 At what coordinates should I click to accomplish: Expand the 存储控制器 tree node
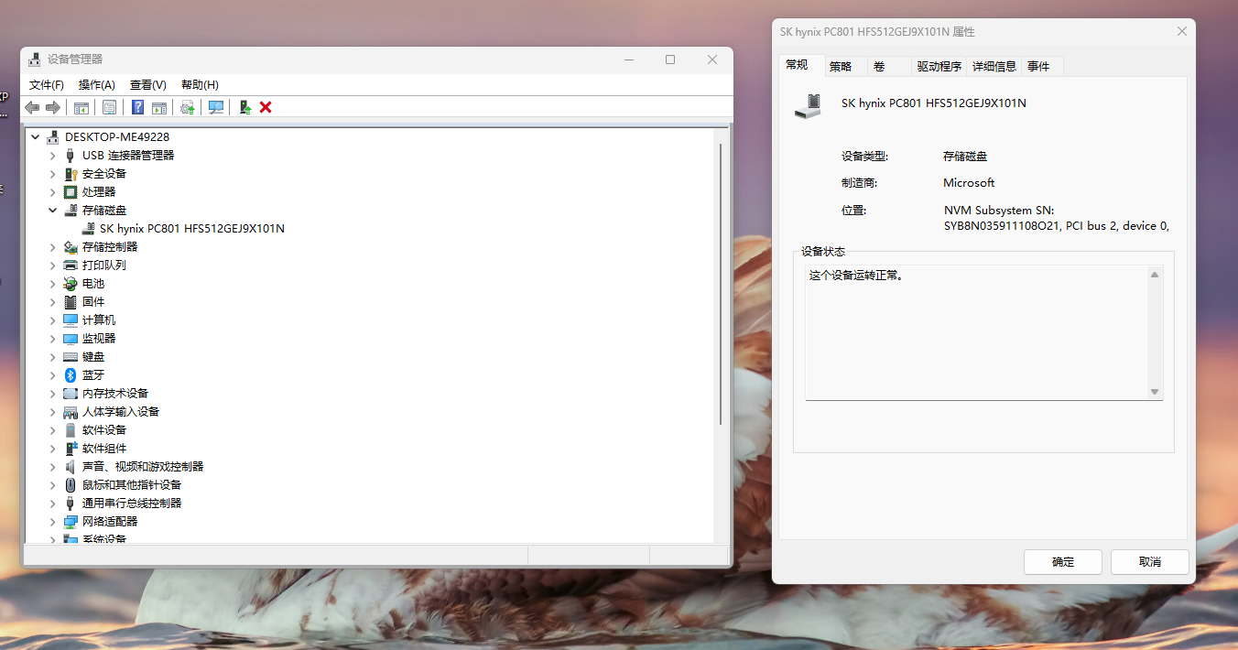[x=52, y=246]
